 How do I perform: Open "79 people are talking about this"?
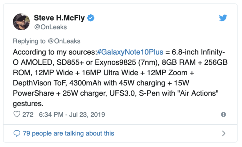tap(68, 133)
